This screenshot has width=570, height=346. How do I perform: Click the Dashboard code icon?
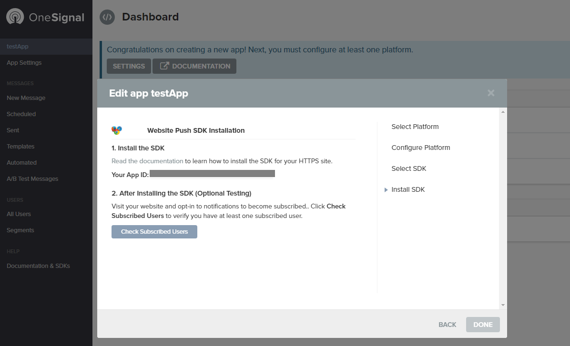pyautogui.click(x=107, y=17)
